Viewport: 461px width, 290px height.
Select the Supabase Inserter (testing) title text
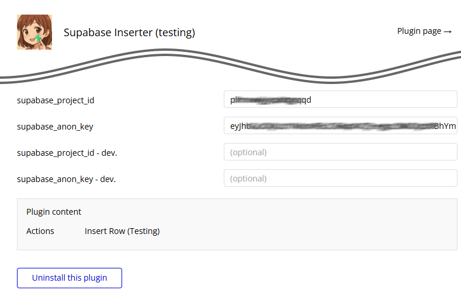129,32
